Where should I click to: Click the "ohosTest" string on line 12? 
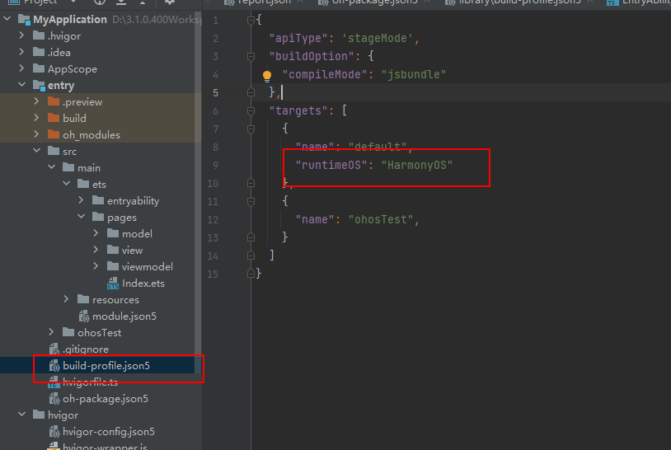pyautogui.click(x=381, y=219)
